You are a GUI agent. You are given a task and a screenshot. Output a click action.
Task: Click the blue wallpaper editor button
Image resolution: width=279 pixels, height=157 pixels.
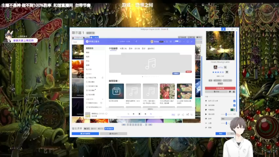[x=85, y=134]
